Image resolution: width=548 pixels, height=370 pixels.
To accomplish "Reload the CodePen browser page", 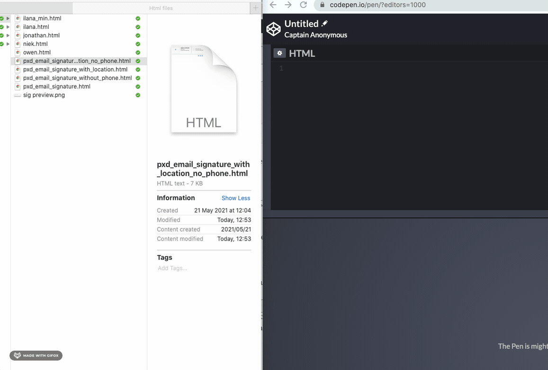I will pyautogui.click(x=304, y=5).
